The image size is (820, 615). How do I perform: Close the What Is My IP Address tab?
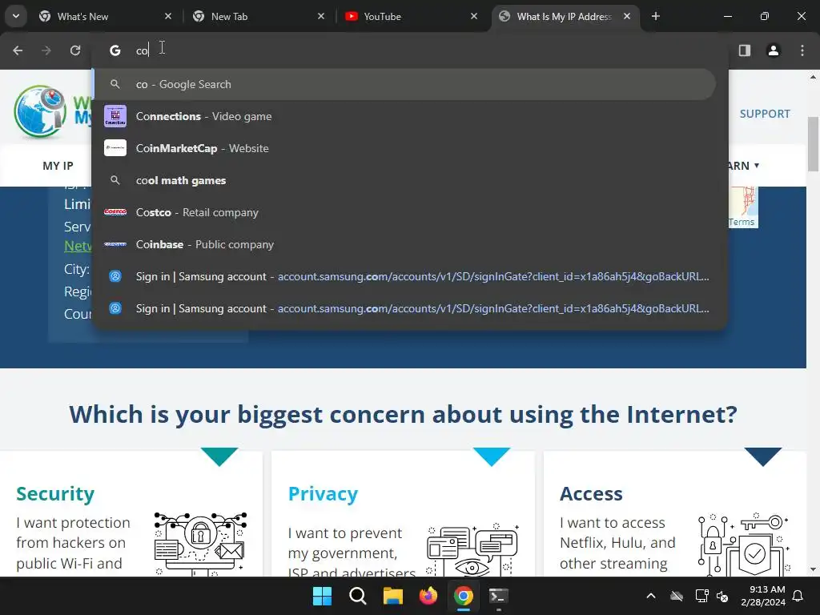tap(626, 16)
